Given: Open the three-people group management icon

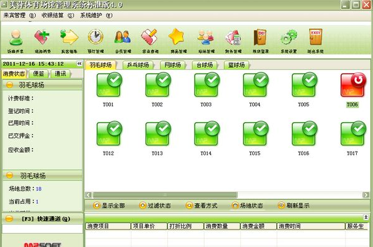Looking at the screenshot, I should coord(206,37).
